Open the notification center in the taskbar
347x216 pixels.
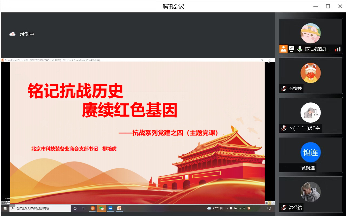tap(269, 208)
